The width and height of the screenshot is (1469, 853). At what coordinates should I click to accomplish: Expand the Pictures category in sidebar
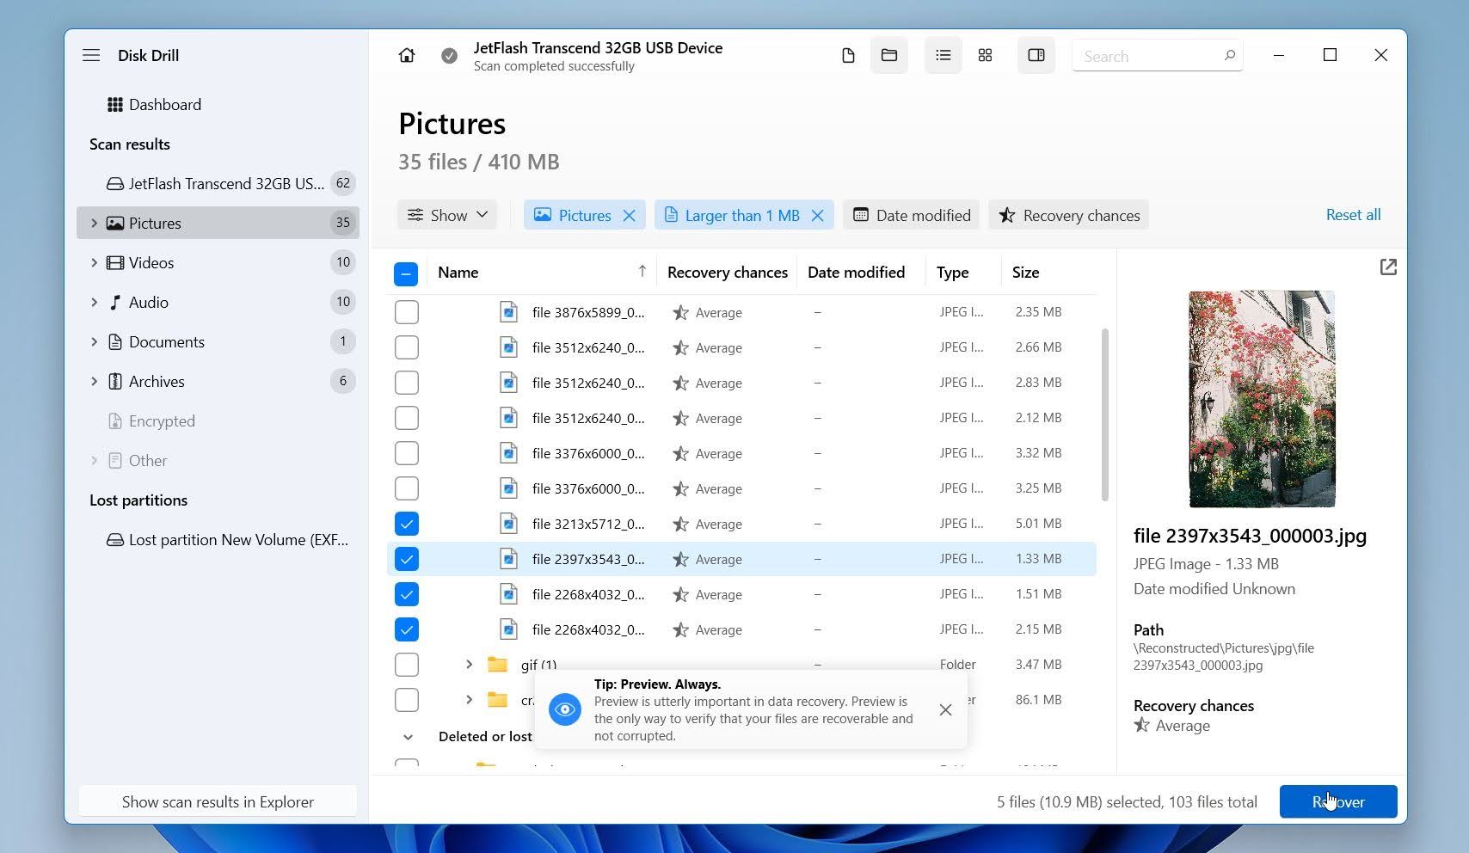pos(94,223)
